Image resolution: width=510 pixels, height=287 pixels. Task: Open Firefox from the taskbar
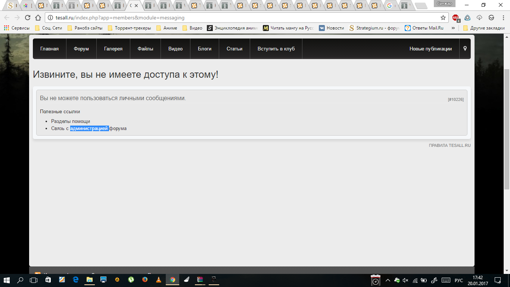tap(145, 279)
